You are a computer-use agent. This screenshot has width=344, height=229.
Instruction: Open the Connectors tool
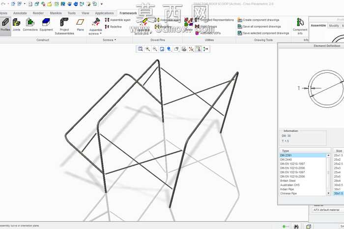30,25
